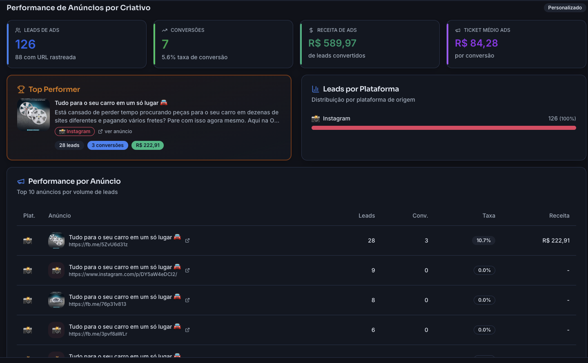Click the 0.0% badge in the 8-leads row

coord(484,300)
